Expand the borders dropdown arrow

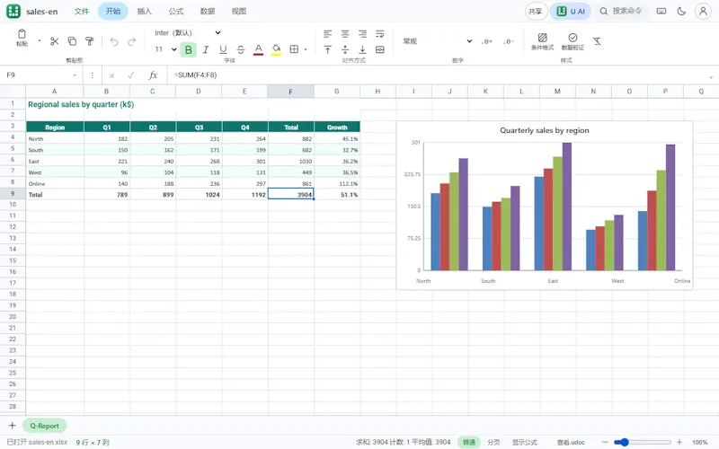pyautogui.click(x=306, y=49)
